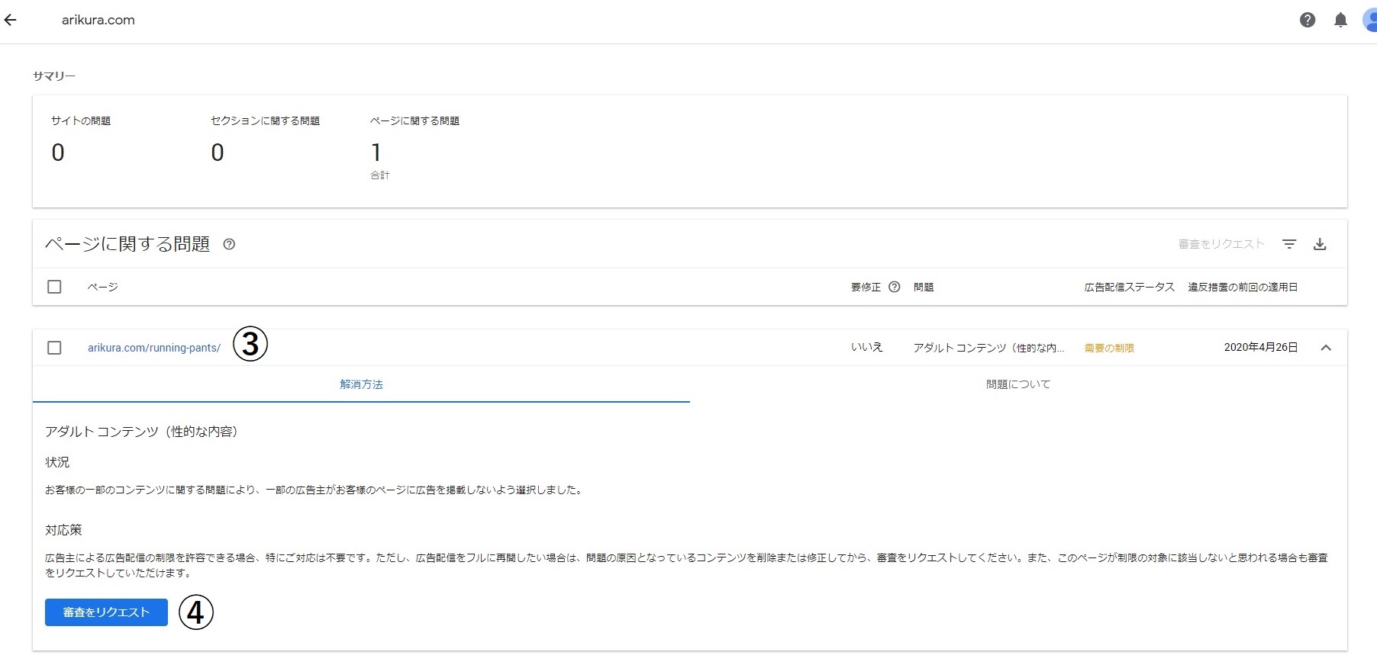Click the 需要の制限 status label

tap(1108, 348)
